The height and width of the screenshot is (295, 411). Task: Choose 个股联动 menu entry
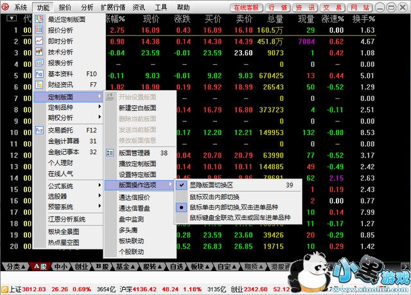coord(139,252)
